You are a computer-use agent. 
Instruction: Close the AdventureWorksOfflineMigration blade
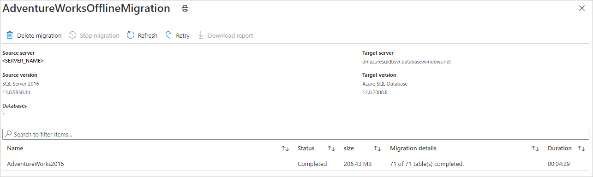582,8
